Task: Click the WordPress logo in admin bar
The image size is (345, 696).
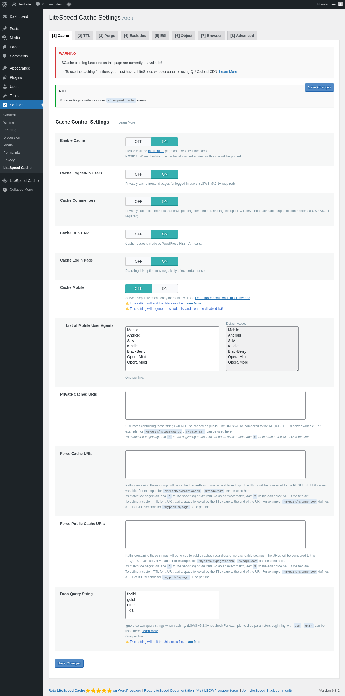Action: coord(5,4)
